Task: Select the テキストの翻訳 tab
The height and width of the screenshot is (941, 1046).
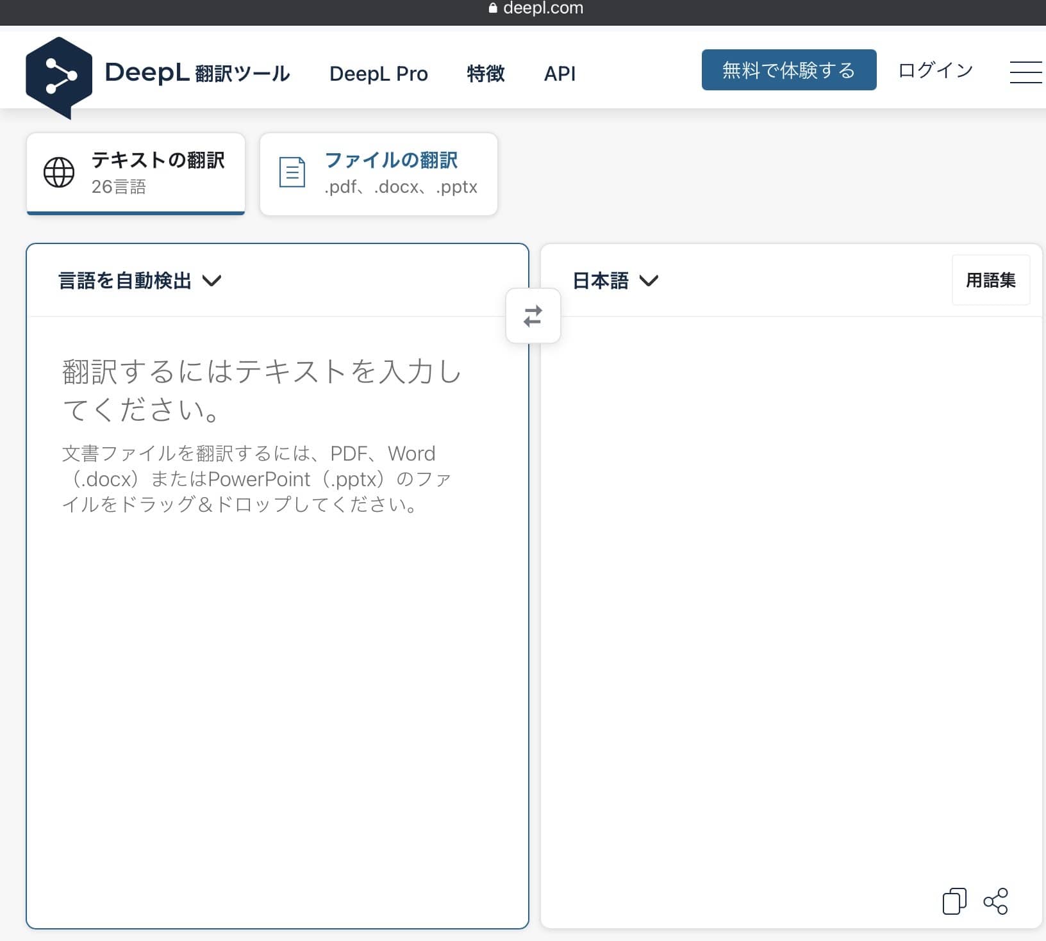Action: [x=136, y=174]
